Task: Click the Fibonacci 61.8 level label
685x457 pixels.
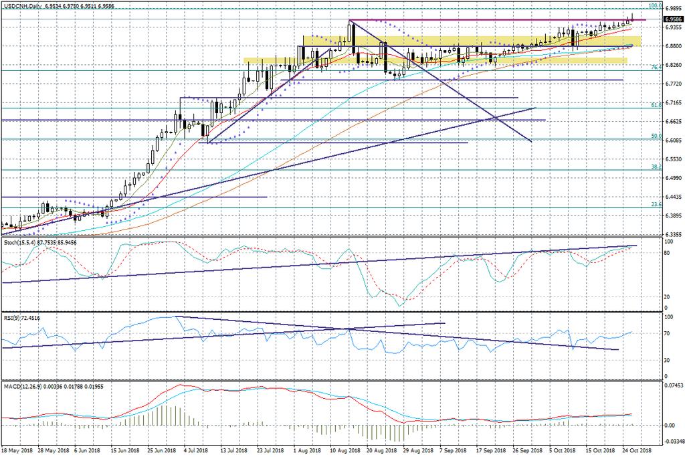Action: 656,105
